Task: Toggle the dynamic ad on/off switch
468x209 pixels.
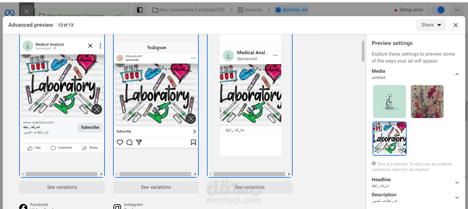Action: pyautogui.click(x=438, y=10)
